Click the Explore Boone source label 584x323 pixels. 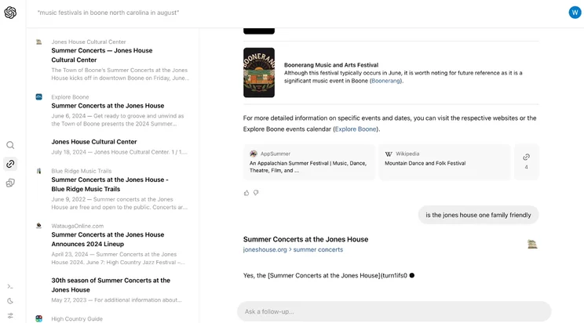[x=70, y=97]
